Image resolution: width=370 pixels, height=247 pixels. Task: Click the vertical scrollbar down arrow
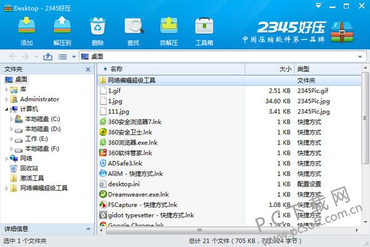(x=365, y=222)
